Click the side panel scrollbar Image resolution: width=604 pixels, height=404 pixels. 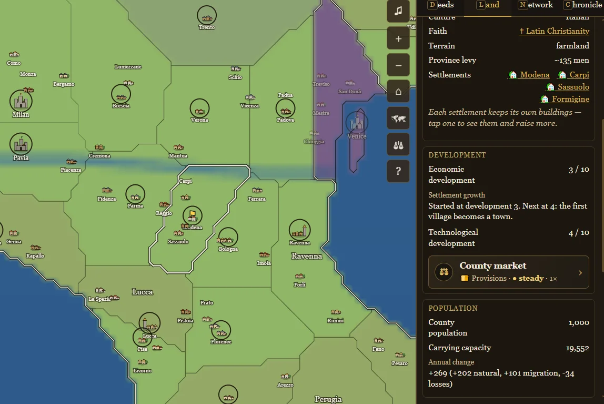coord(602,195)
